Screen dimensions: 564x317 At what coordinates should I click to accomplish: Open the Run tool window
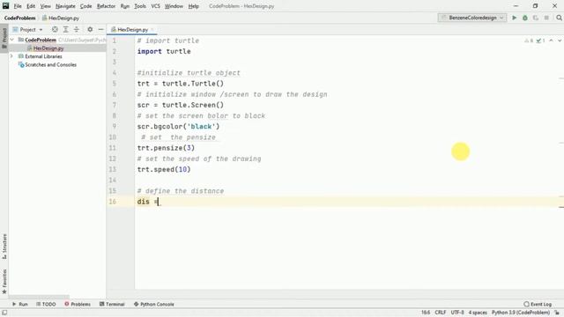click(x=20, y=304)
